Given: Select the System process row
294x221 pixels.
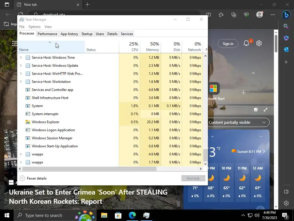Looking at the screenshot, I should [110, 106].
